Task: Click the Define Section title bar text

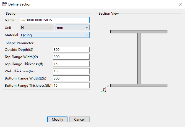Action: (x=20, y=4)
